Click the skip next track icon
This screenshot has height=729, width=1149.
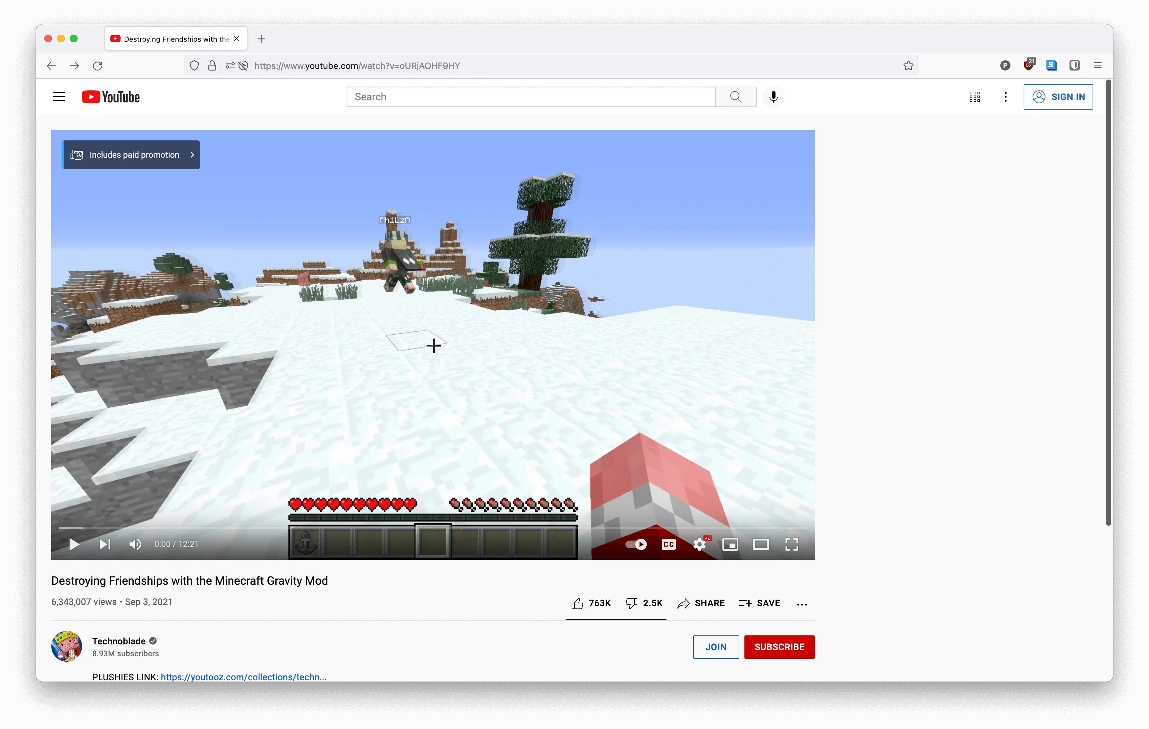104,544
